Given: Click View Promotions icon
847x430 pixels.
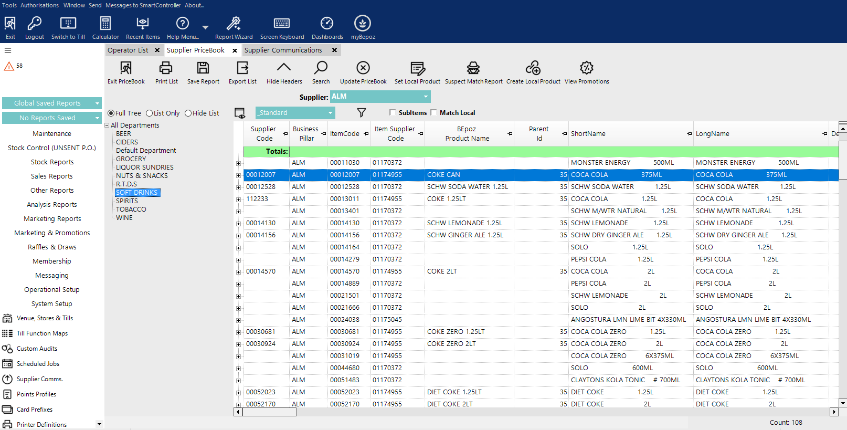Looking at the screenshot, I should 587,68.
